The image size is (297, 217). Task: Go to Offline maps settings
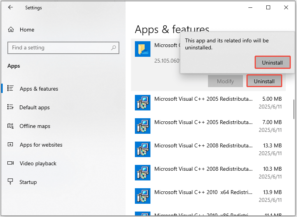(63, 126)
